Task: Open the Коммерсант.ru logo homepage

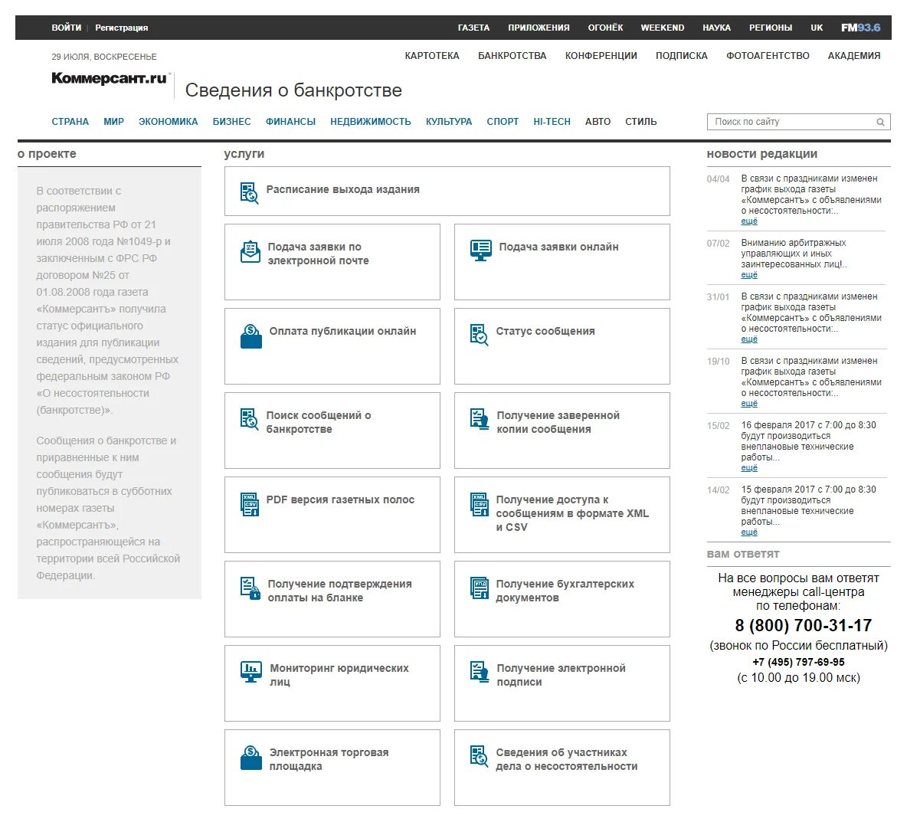Action: click(x=110, y=78)
